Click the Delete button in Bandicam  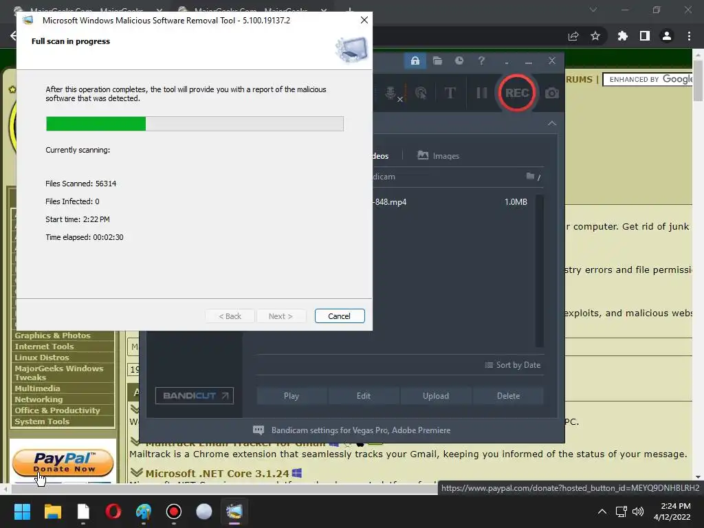click(x=508, y=396)
